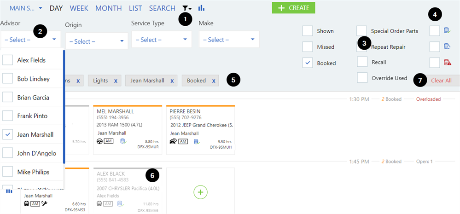Viewport: 460px width, 214px height.
Task: Remove the Jean Marshall filter tag
Action: [x=172, y=81]
